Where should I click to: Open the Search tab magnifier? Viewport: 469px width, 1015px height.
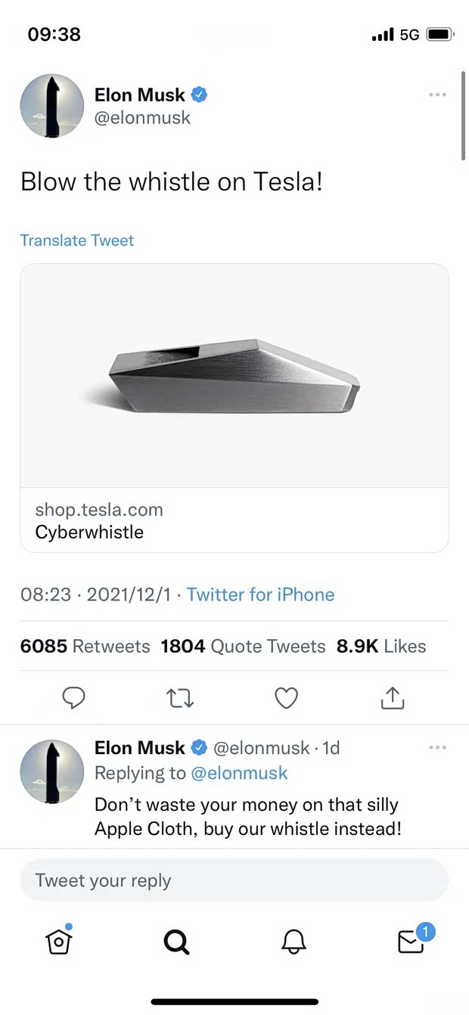[x=176, y=942]
